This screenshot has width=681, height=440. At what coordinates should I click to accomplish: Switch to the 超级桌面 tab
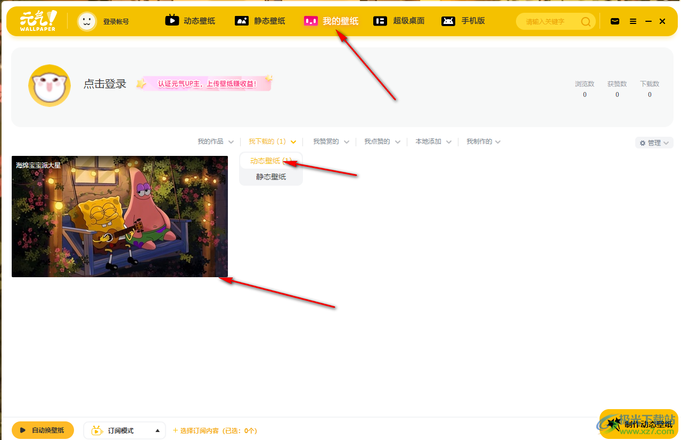(399, 21)
